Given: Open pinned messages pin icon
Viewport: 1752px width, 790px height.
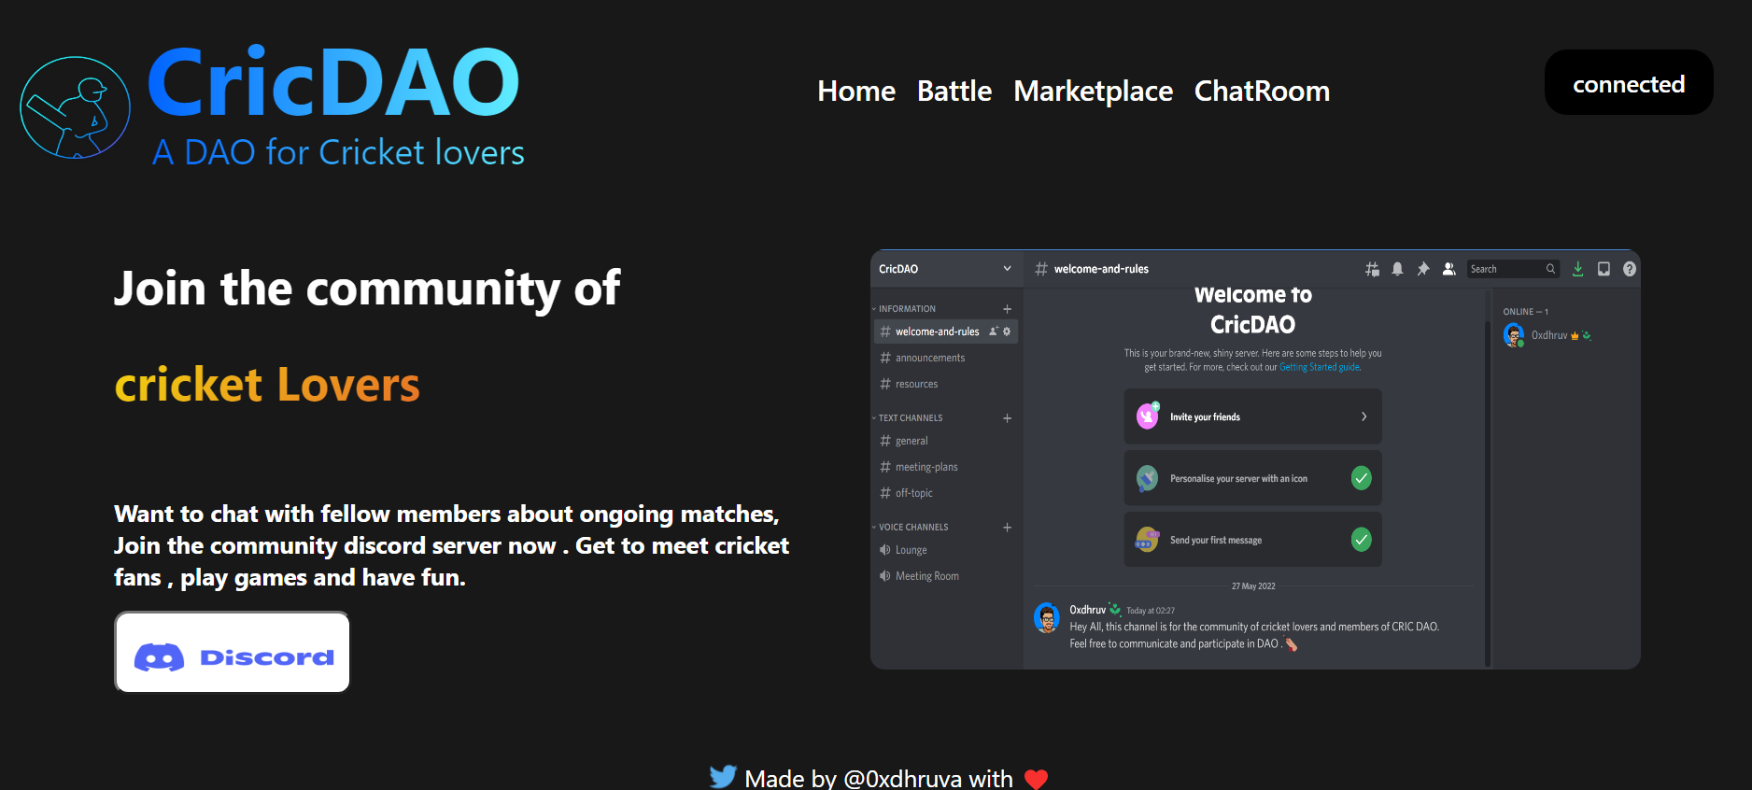Looking at the screenshot, I should pyautogui.click(x=1423, y=269).
